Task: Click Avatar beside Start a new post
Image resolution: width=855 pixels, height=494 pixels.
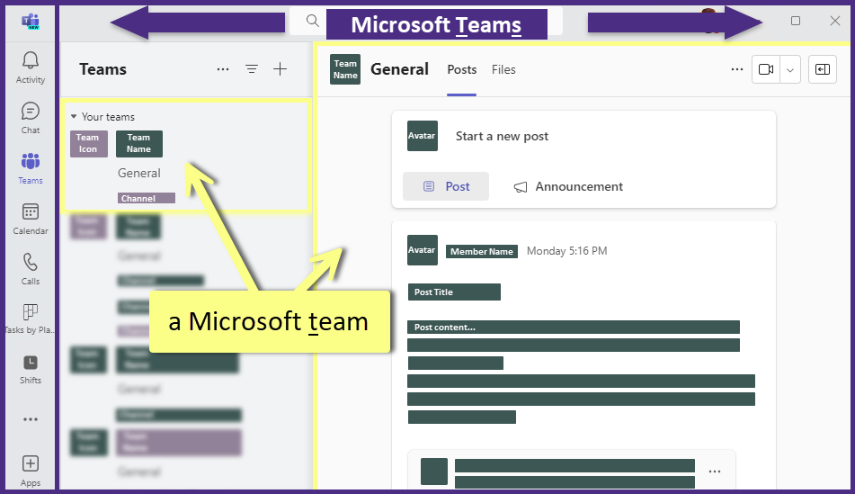Action: pos(422,136)
